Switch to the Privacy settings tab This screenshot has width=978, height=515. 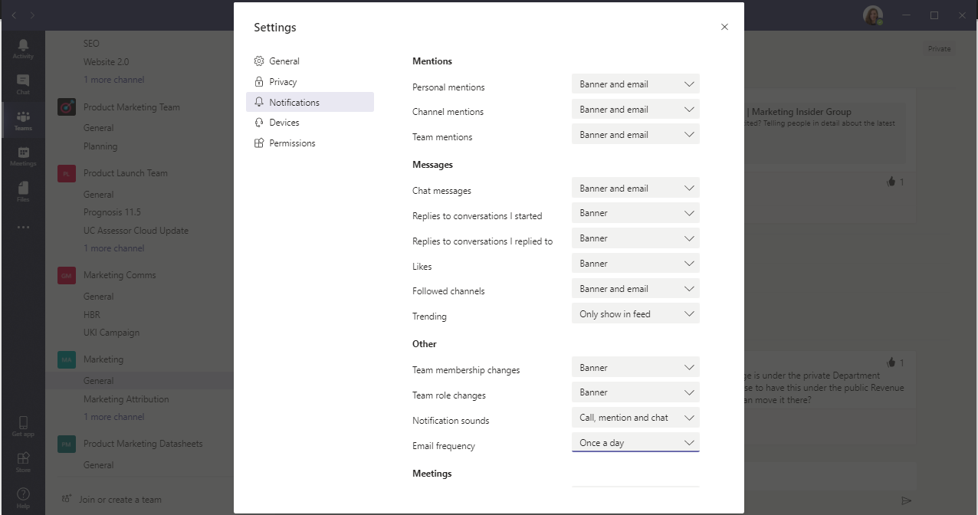tap(283, 82)
